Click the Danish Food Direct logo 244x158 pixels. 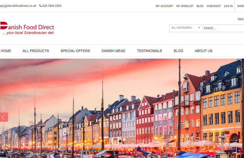click(27, 28)
